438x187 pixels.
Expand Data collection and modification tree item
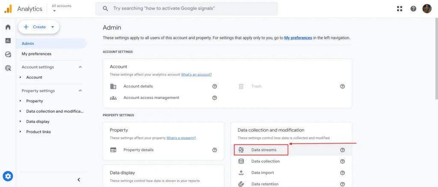pyautogui.click(x=21, y=111)
